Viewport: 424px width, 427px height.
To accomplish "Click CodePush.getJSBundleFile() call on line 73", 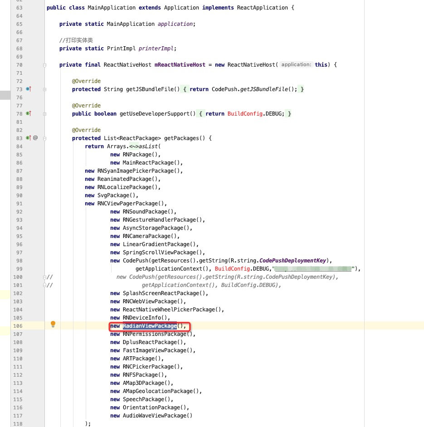I will click(x=253, y=89).
